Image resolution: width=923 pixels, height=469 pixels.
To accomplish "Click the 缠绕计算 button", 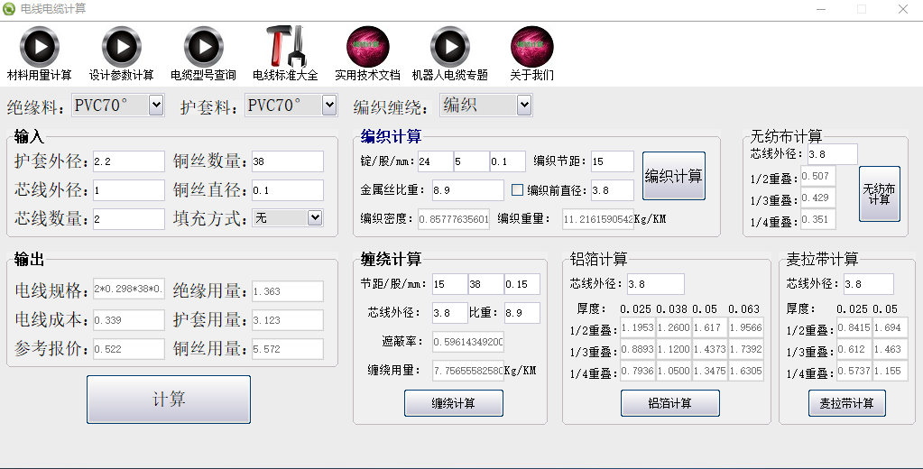I will click(x=453, y=403).
